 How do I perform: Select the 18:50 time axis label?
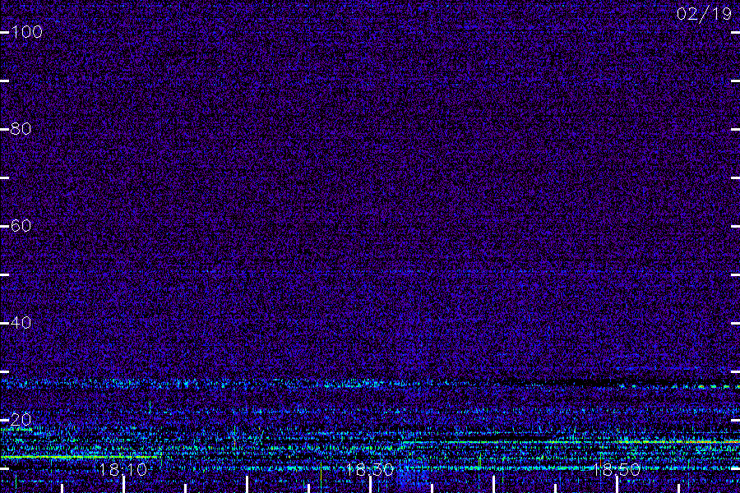[617, 470]
